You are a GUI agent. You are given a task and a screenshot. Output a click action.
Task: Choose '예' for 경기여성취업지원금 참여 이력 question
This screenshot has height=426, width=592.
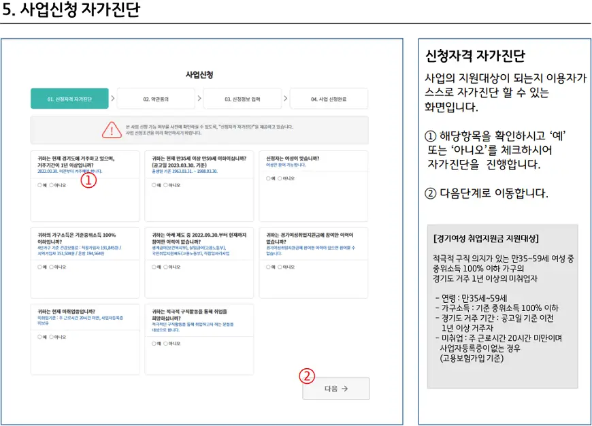pyautogui.click(x=269, y=267)
